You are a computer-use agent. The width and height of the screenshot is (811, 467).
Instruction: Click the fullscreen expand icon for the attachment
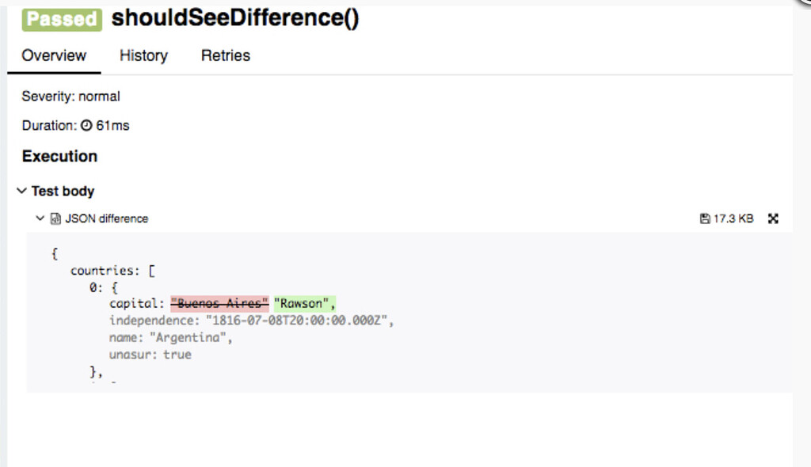click(x=773, y=218)
